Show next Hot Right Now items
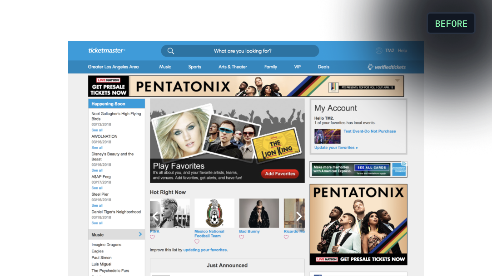This screenshot has height=276, width=492. click(x=299, y=216)
